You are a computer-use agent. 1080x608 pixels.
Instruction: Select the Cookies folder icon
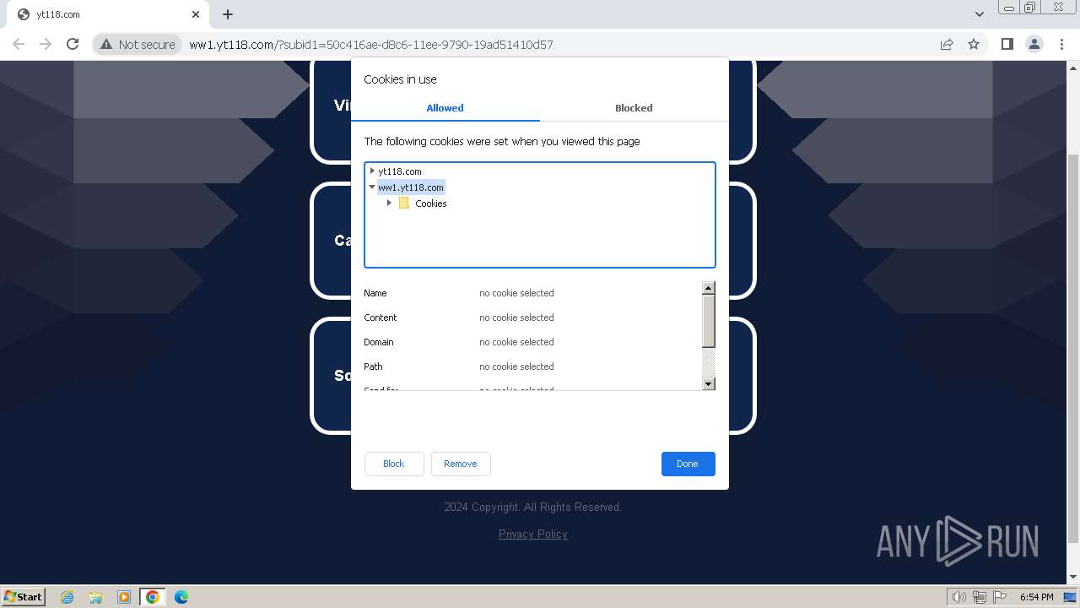click(x=404, y=204)
